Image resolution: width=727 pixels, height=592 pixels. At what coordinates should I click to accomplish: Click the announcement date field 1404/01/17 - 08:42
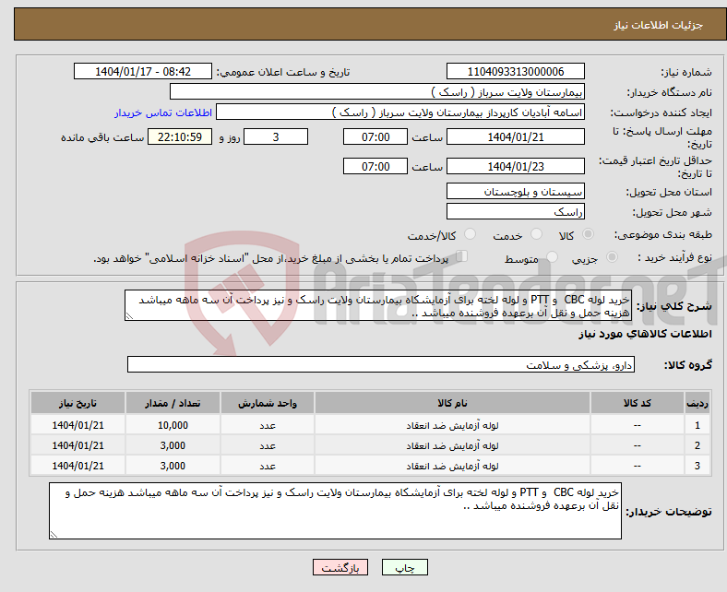143,71
